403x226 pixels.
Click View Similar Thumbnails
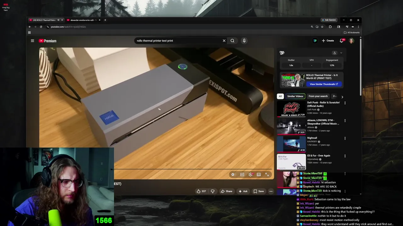tap(324, 84)
